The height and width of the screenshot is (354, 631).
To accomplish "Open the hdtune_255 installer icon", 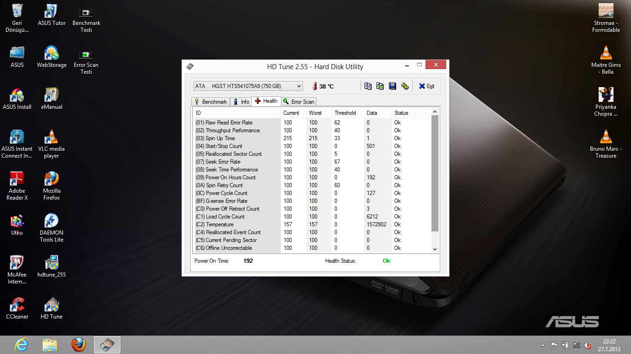I will click(52, 266).
